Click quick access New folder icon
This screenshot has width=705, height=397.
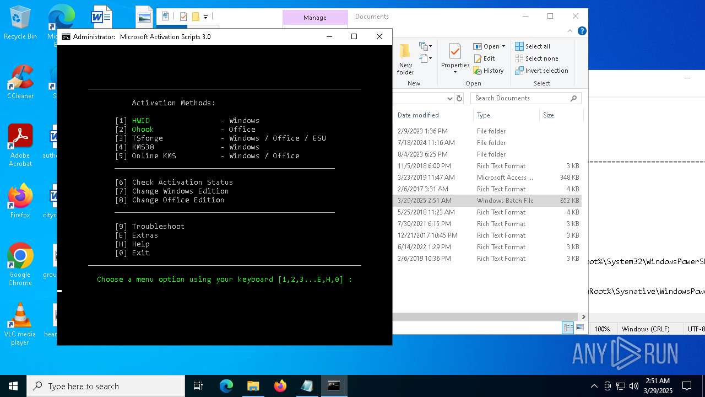click(195, 17)
